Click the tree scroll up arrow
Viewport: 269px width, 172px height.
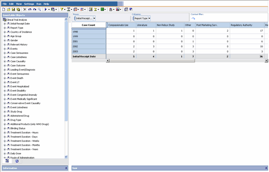pos(66,19)
